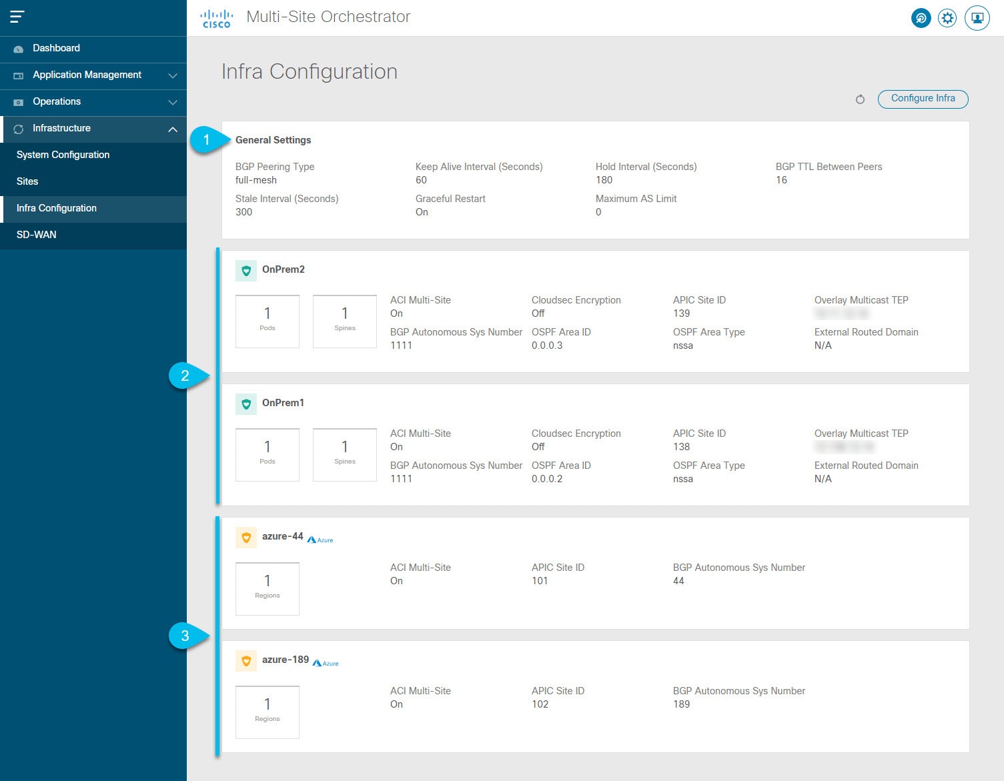
Task: Click the OnPrem1 OSPF Area ID 0.0.0.2
Action: 547,479
